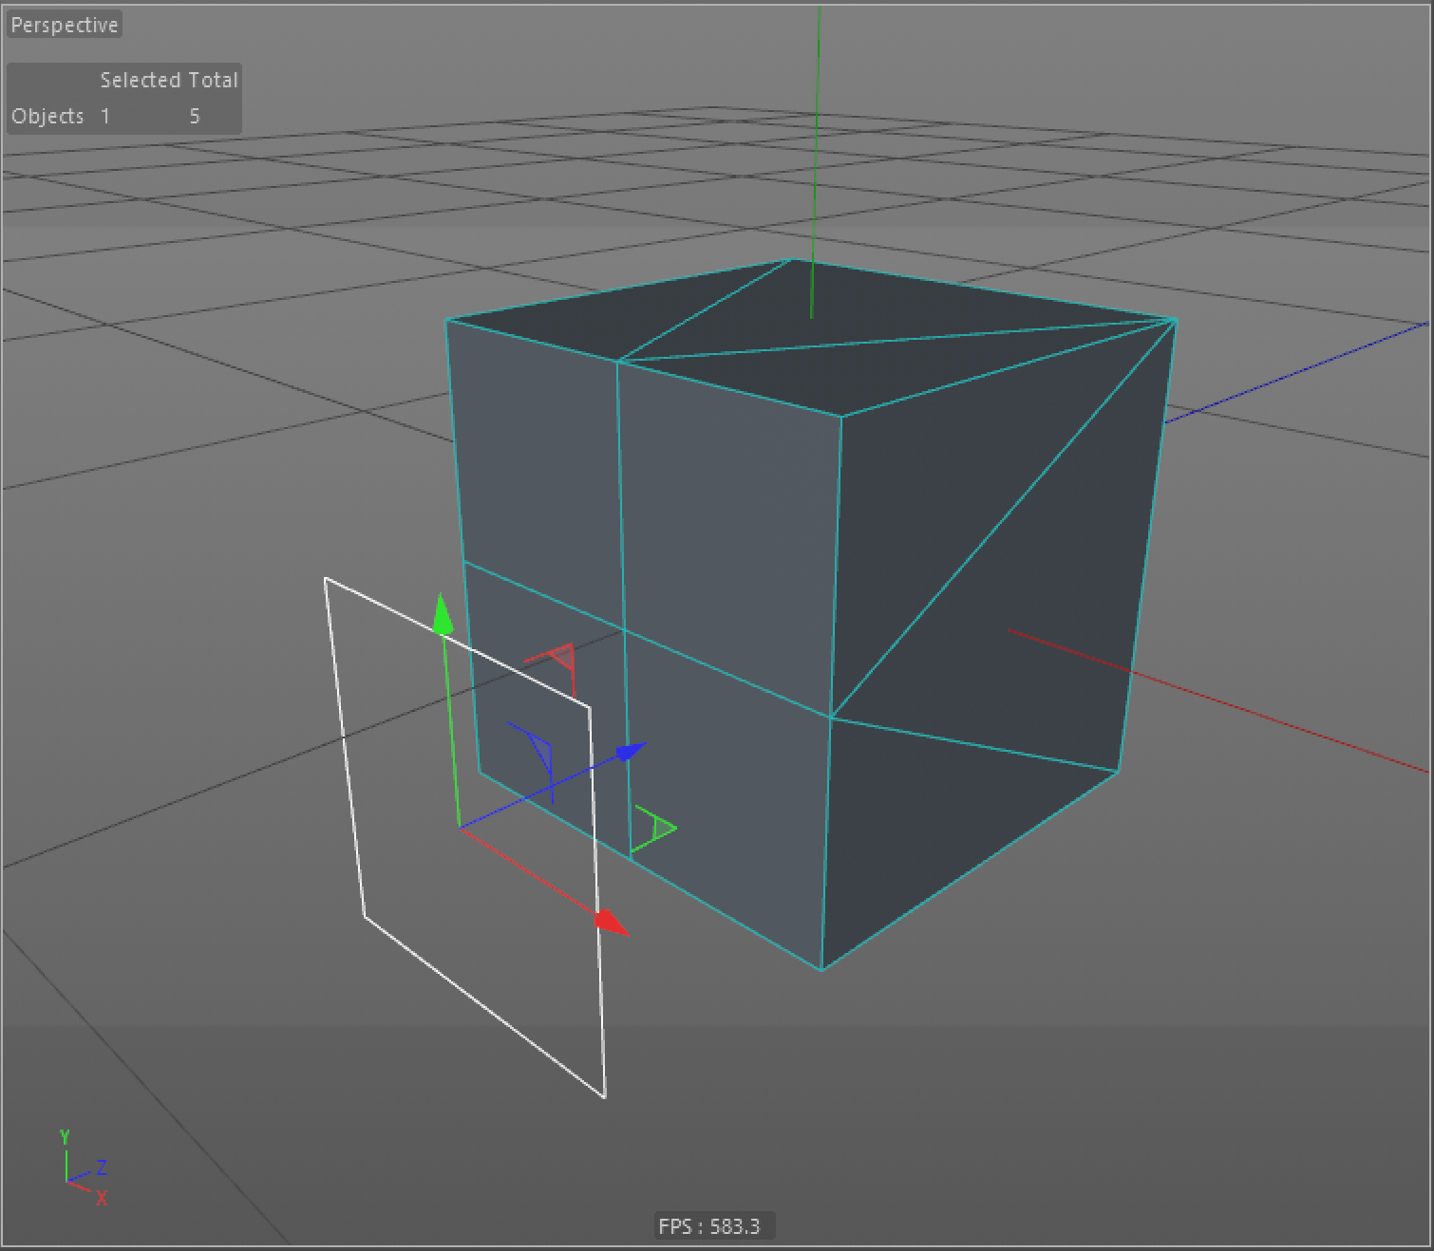Click the XYZ world axis indicator

[x=83, y=1167]
